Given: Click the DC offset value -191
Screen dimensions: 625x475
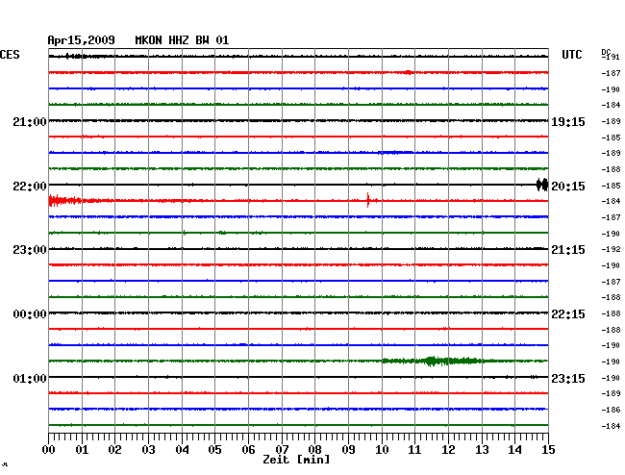Looking at the screenshot, I should (611, 57).
